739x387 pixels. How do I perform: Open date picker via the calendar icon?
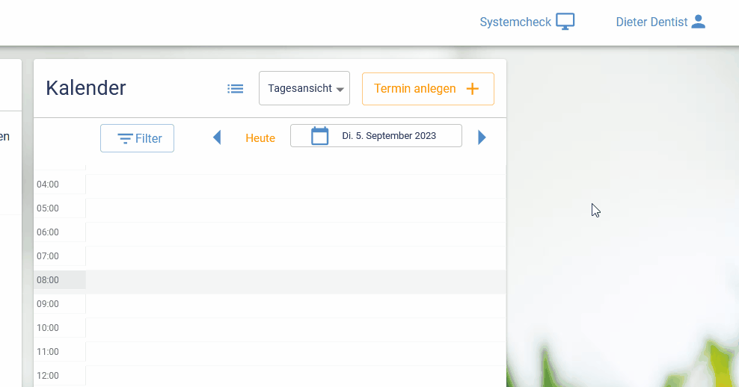[319, 136]
